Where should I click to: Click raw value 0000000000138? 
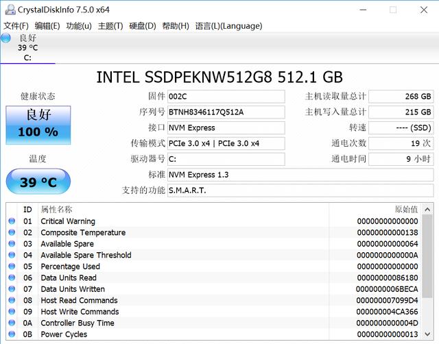(x=388, y=232)
